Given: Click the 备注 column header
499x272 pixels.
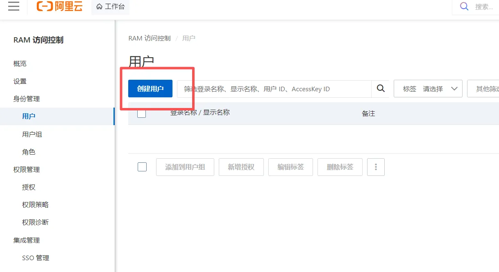Looking at the screenshot, I should tap(368, 113).
